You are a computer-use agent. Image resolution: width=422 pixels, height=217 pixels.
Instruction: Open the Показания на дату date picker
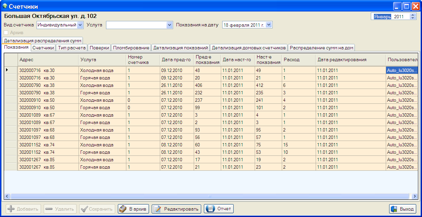[269, 25]
